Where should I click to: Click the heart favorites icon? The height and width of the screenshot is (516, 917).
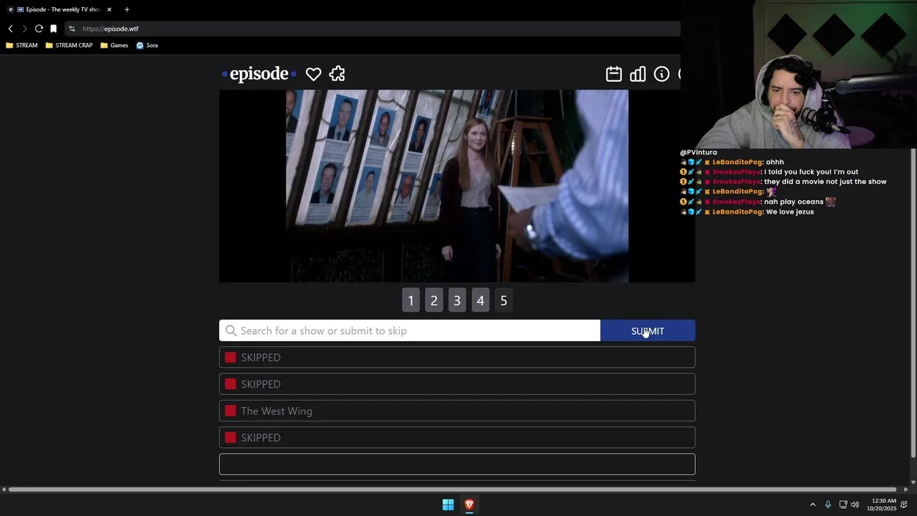click(x=313, y=74)
